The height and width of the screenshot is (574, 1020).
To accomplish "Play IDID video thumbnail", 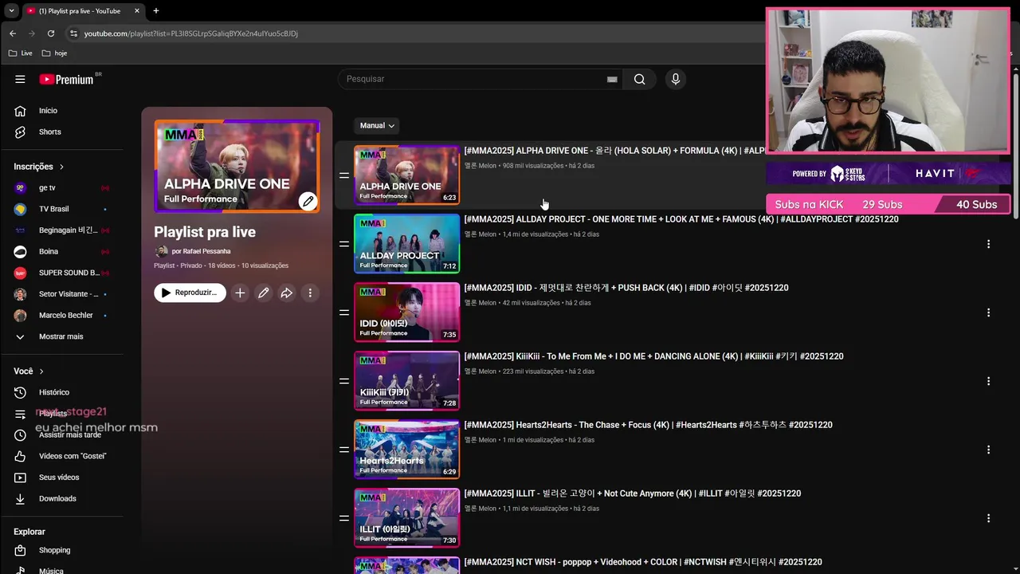I will coord(406,313).
